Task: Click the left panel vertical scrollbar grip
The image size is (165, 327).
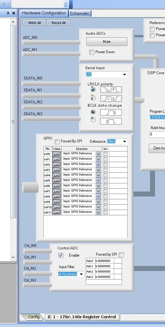Action: [x=13, y=122]
